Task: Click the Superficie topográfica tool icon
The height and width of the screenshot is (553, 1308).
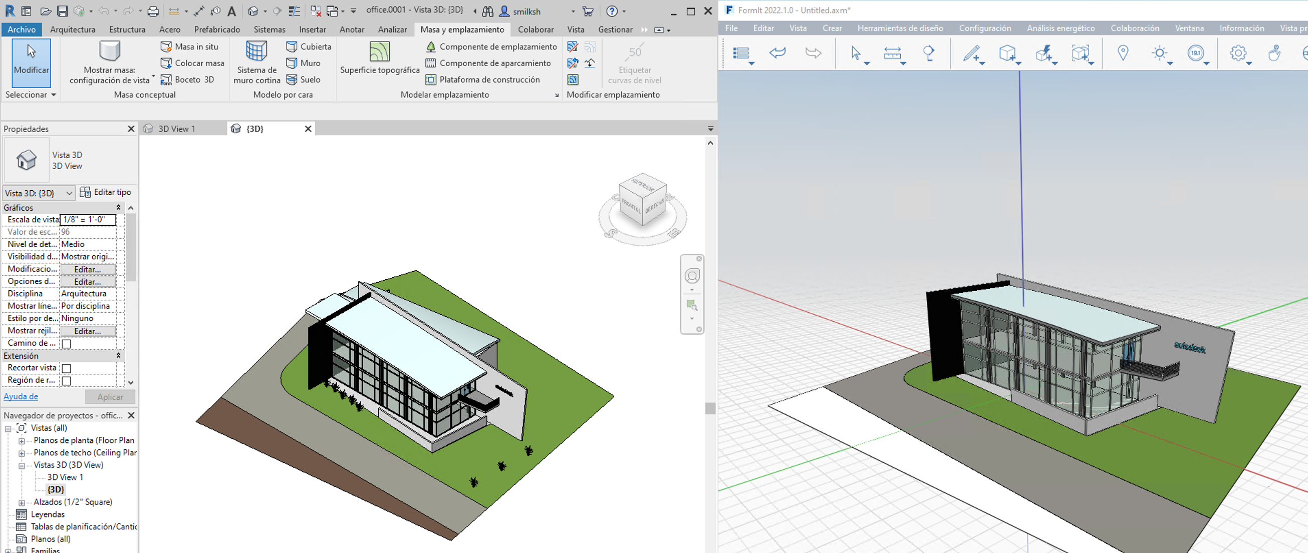Action: pos(379,52)
